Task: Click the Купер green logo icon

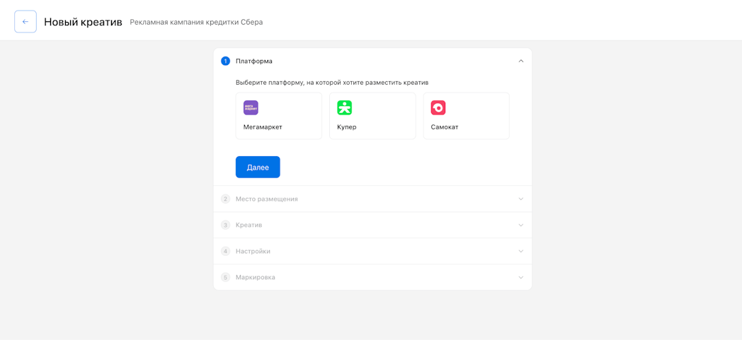Action: (x=345, y=107)
